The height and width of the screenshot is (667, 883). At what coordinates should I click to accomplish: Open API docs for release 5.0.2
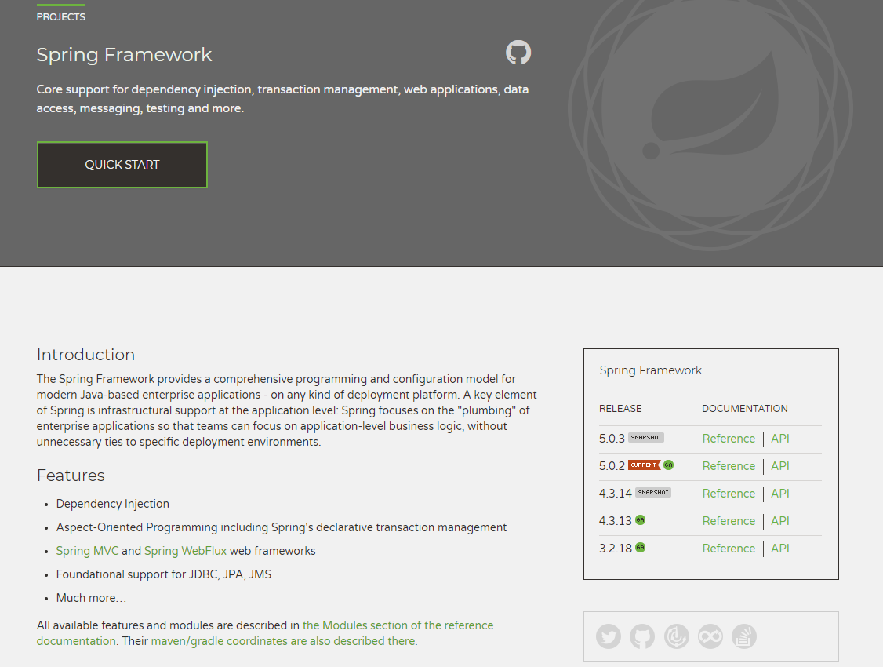tap(780, 466)
